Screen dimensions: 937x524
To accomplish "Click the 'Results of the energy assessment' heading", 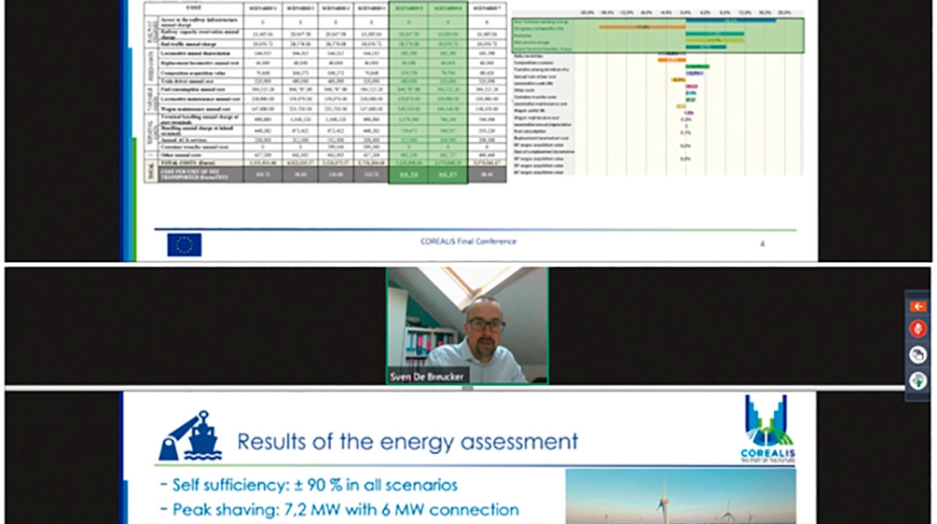I will [408, 441].
